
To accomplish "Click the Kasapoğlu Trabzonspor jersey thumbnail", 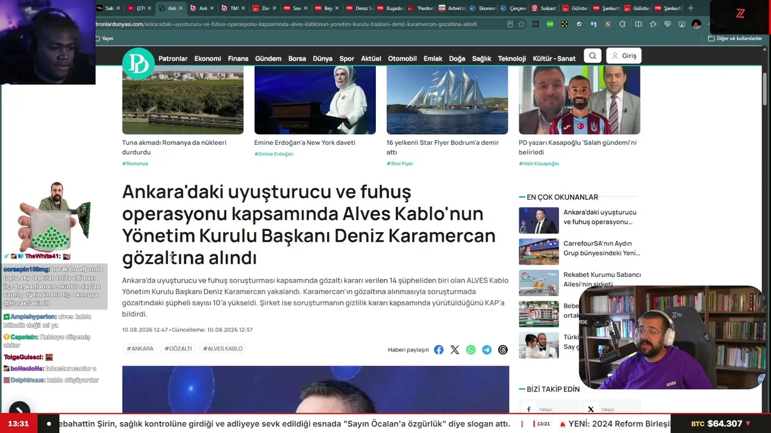I will pyautogui.click(x=579, y=100).
